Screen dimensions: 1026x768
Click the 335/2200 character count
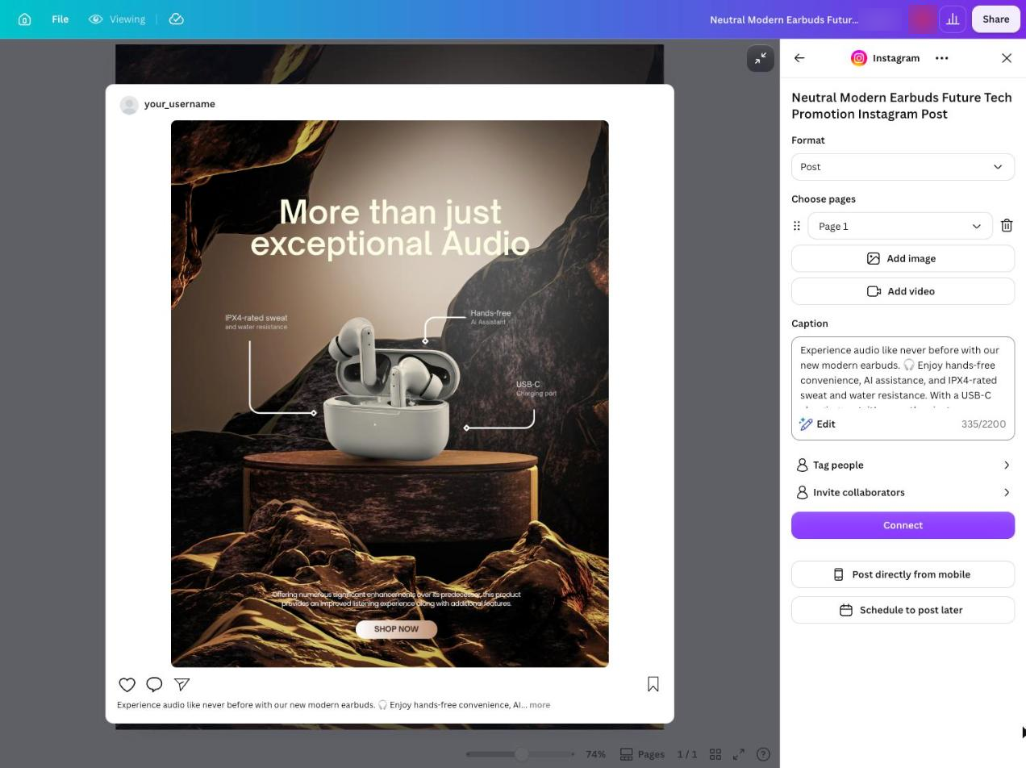click(x=983, y=424)
